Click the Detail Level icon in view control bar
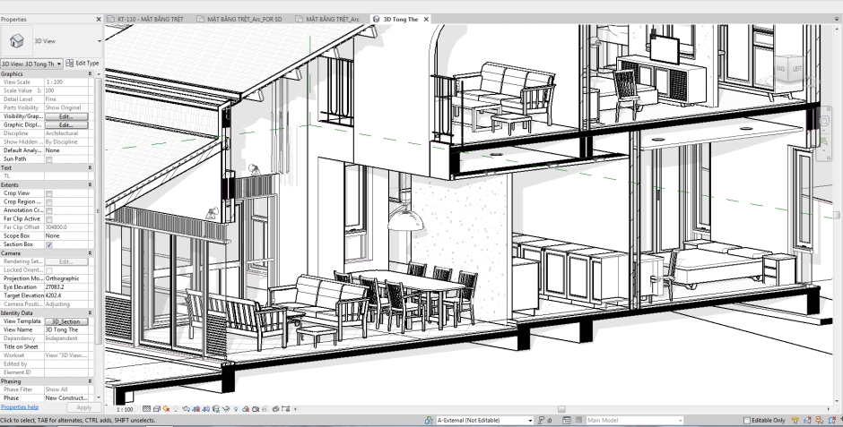 pyautogui.click(x=146, y=409)
